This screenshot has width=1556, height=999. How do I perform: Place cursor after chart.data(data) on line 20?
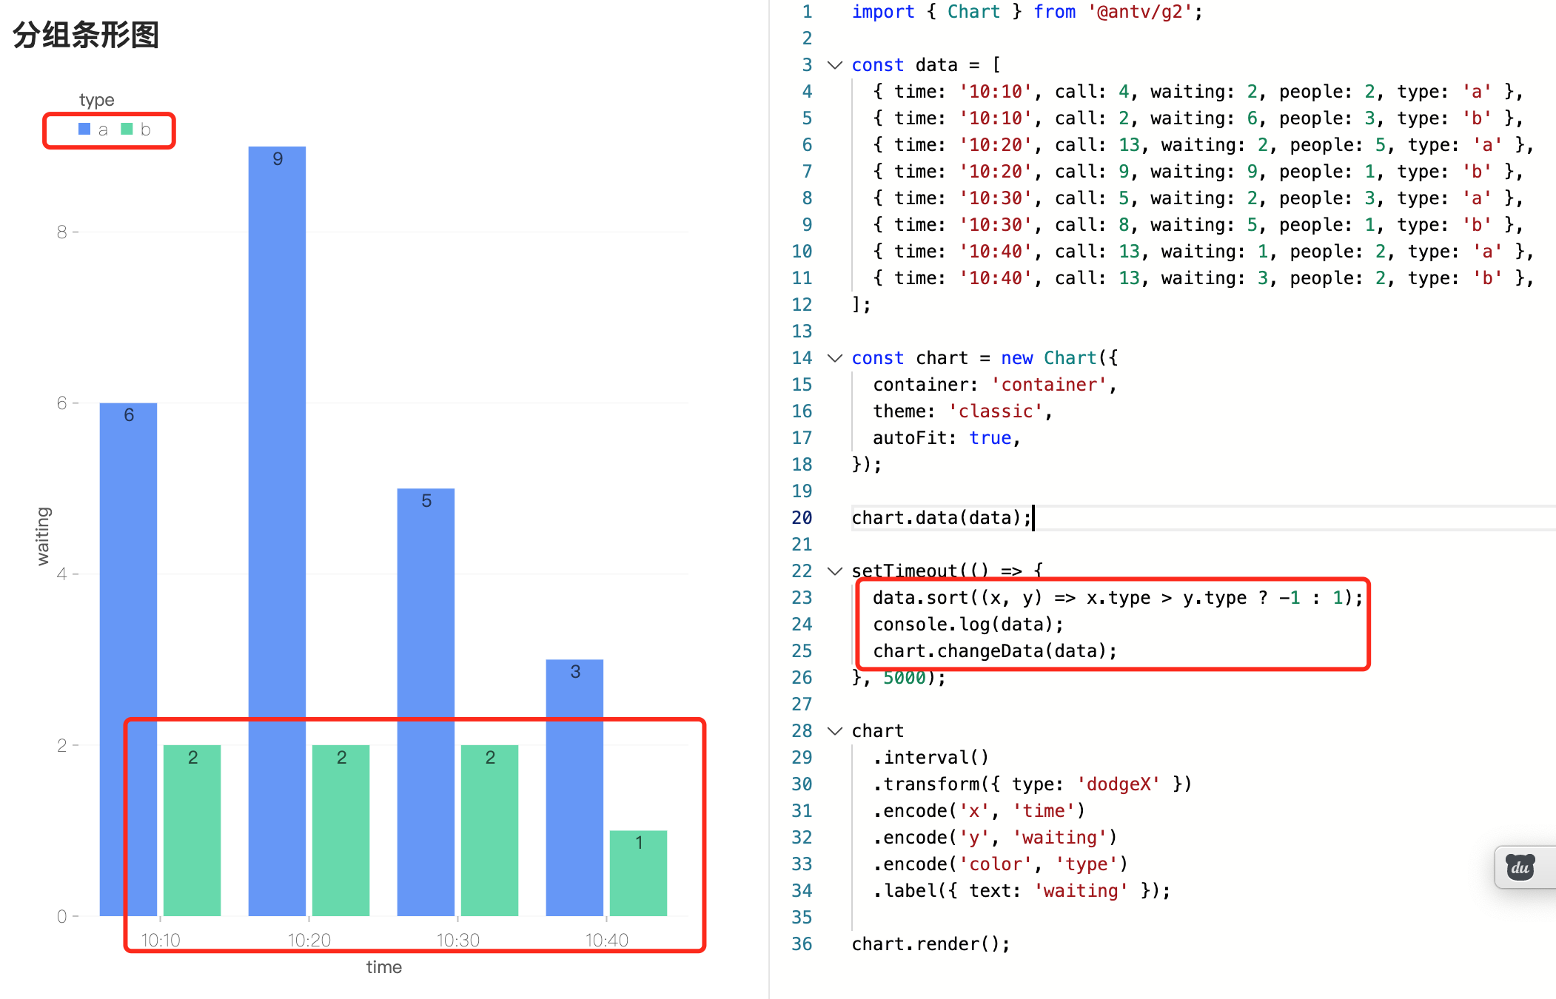(1032, 517)
